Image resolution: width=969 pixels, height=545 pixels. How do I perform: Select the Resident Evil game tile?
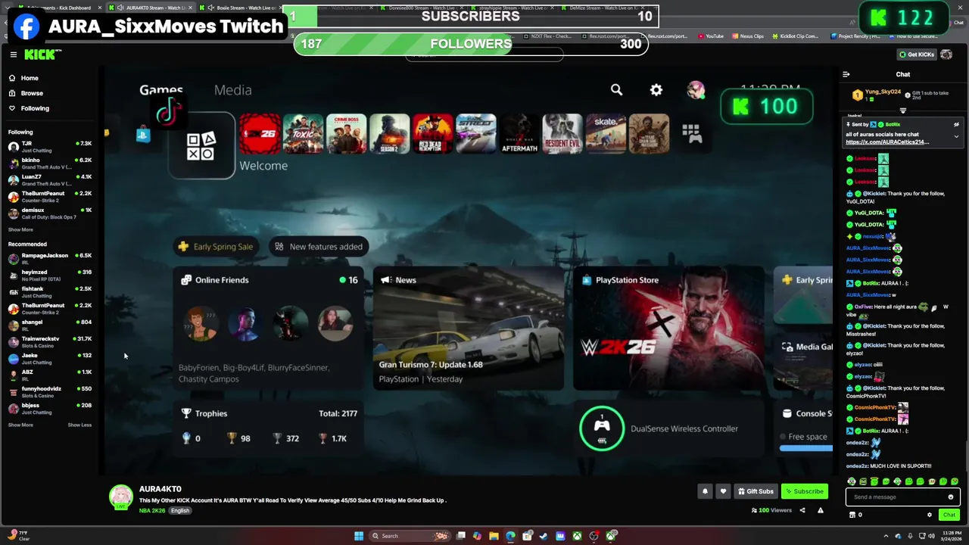(562, 134)
